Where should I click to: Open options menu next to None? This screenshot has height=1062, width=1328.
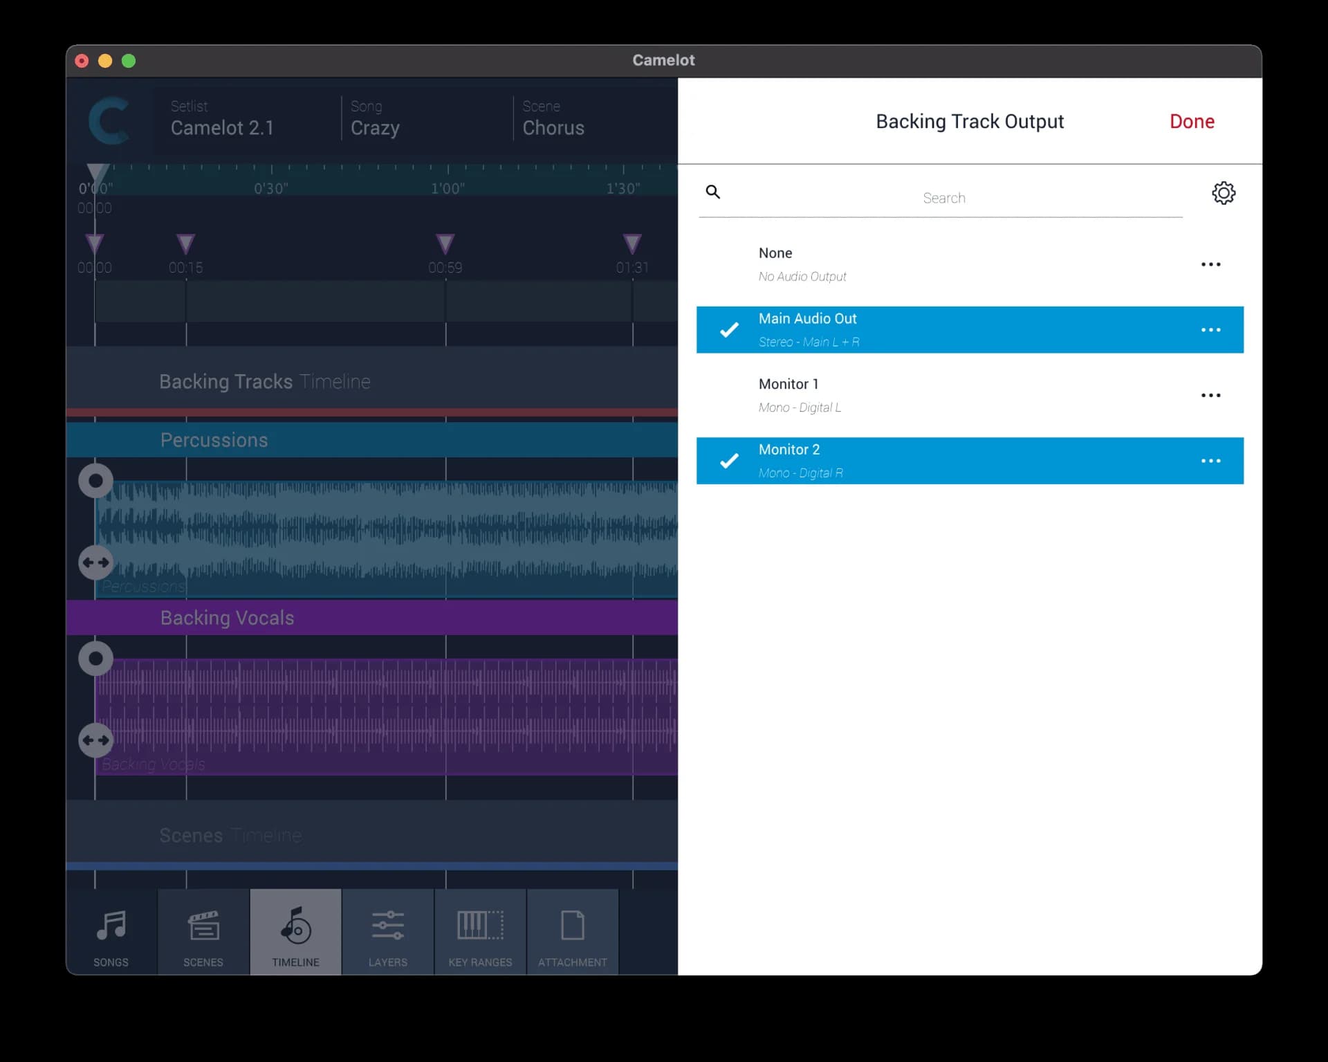click(x=1211, y=264)
